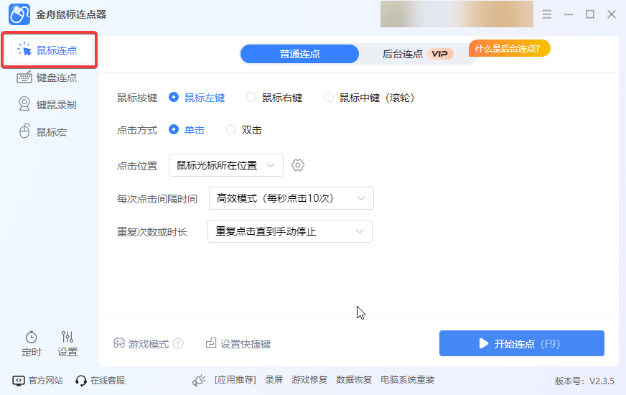Go to 鼠标宏 sidebar item
The image size is (626, 395).
(43, 132)
